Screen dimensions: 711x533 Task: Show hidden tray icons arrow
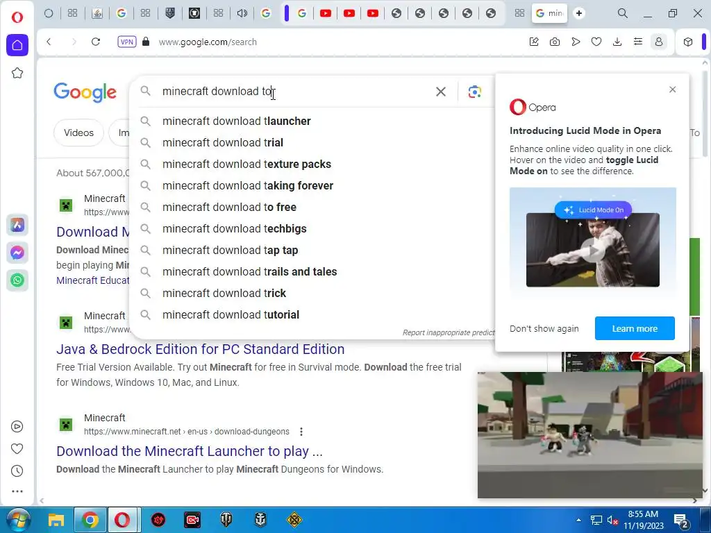tap(578, 520)
